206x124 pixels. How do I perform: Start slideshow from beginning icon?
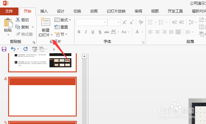pos(35,49)
